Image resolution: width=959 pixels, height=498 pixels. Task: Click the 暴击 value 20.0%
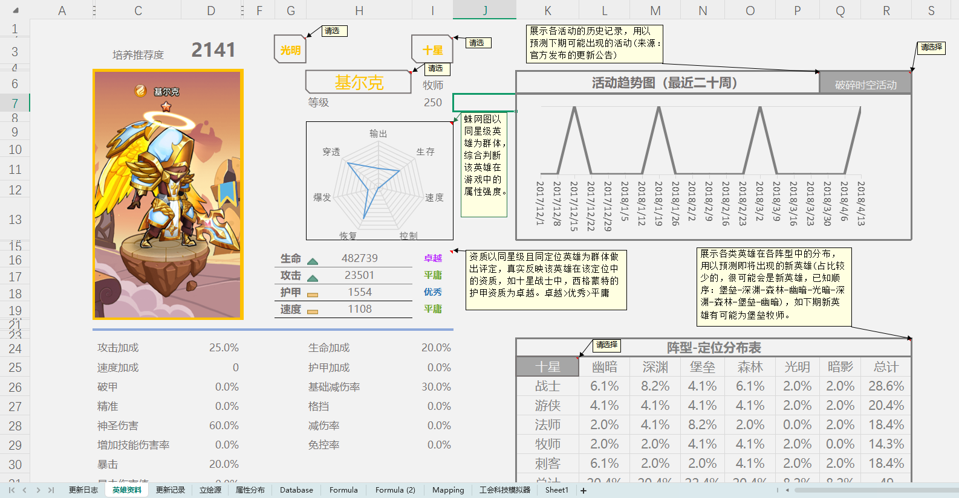tap(224, 464)
